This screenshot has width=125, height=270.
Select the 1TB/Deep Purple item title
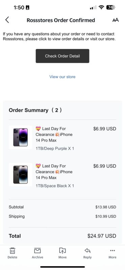[54, 134]
